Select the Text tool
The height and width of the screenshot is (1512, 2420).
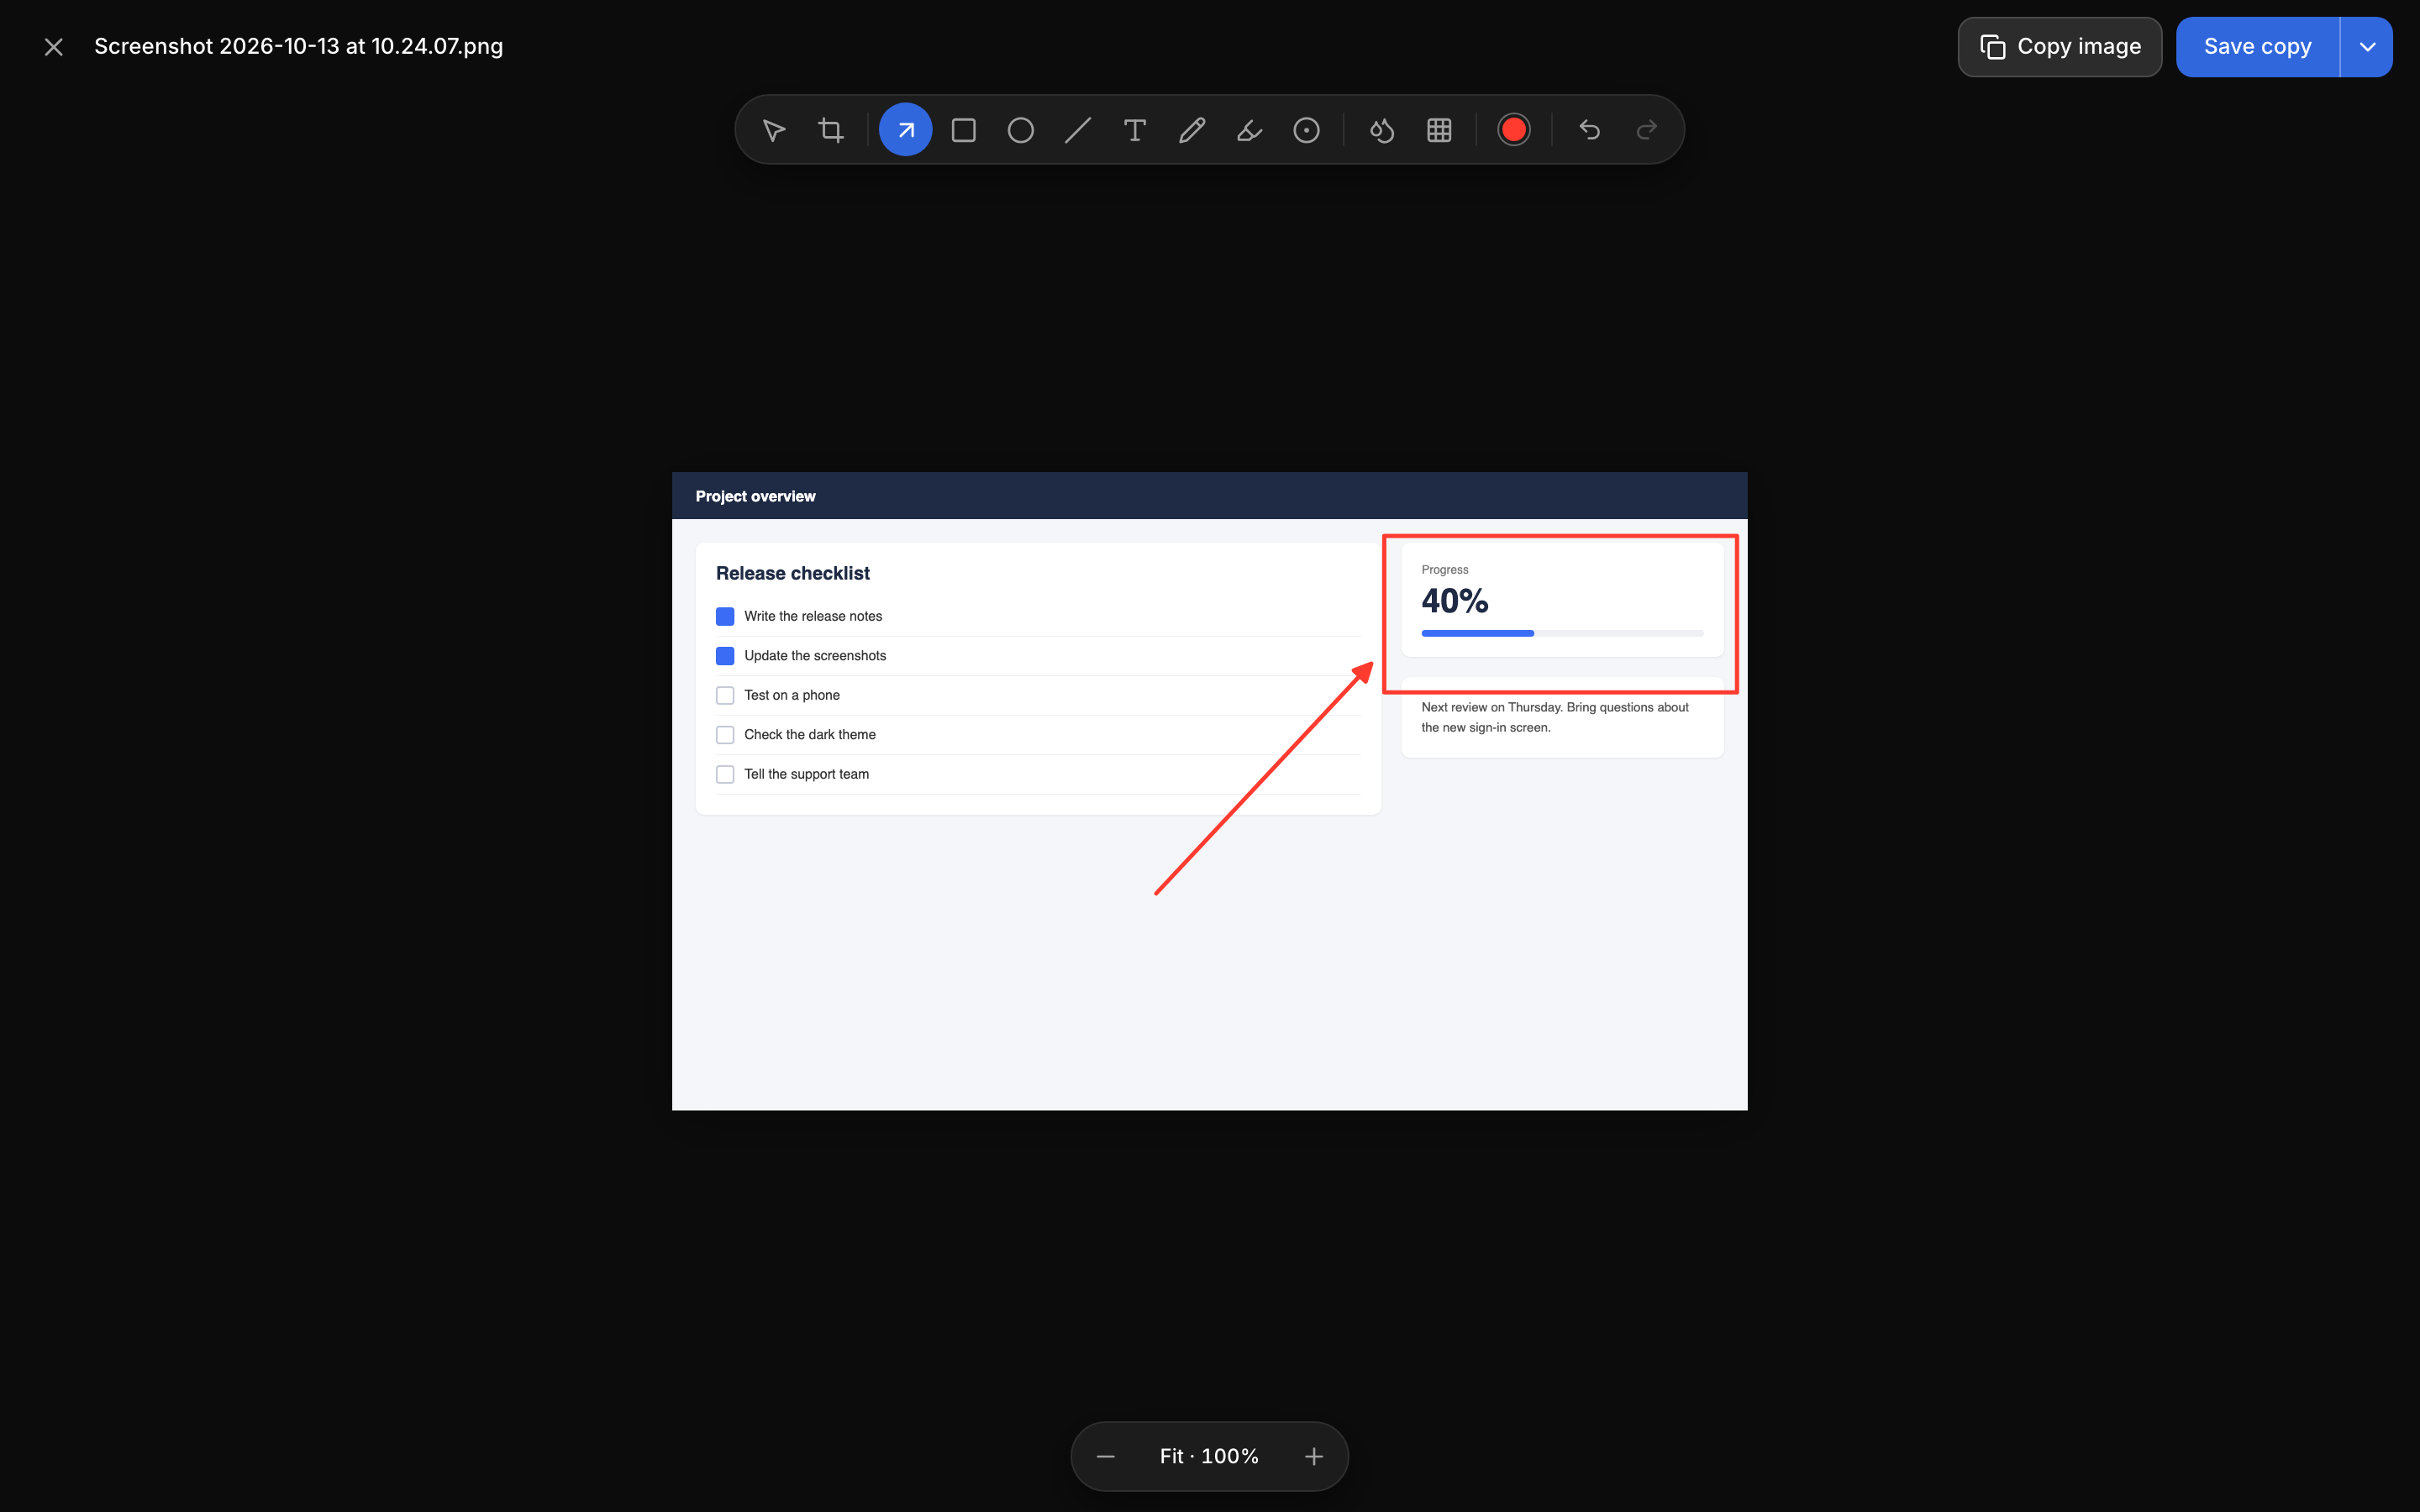coord(1135,130)
